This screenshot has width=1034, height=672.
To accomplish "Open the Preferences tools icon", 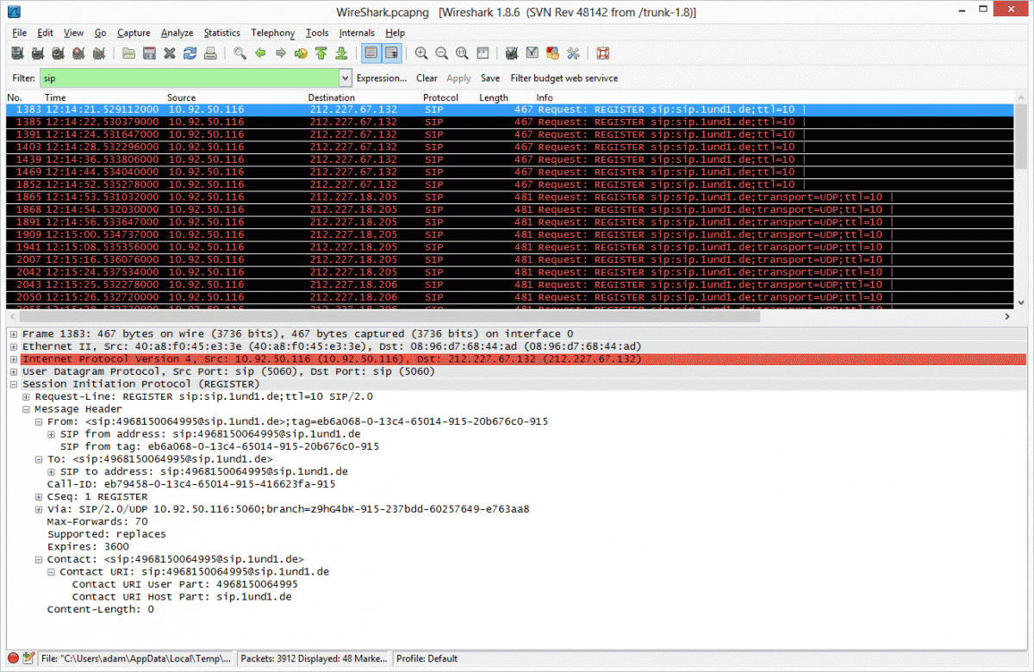I will 574,53.
